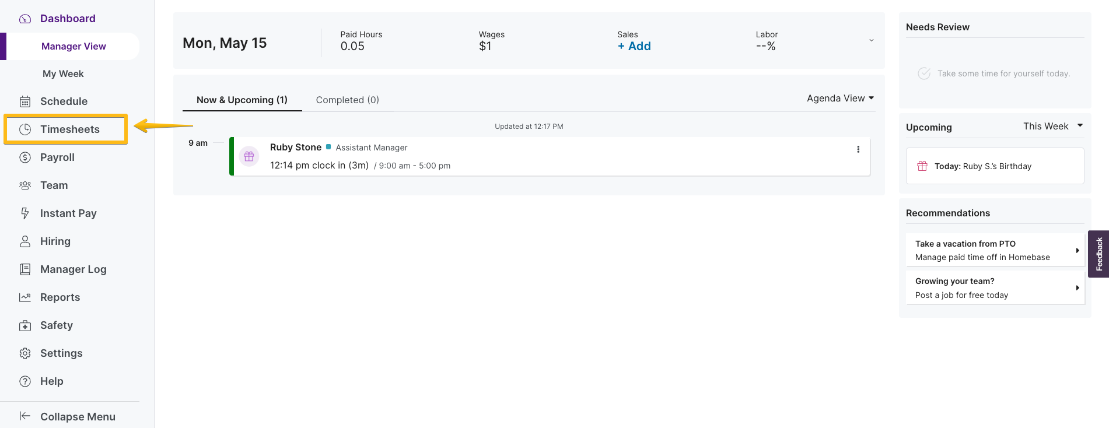Screen dimensions: 1109x428
Task: Select the Now & Upcoming tab
Action: coord(242,100)
